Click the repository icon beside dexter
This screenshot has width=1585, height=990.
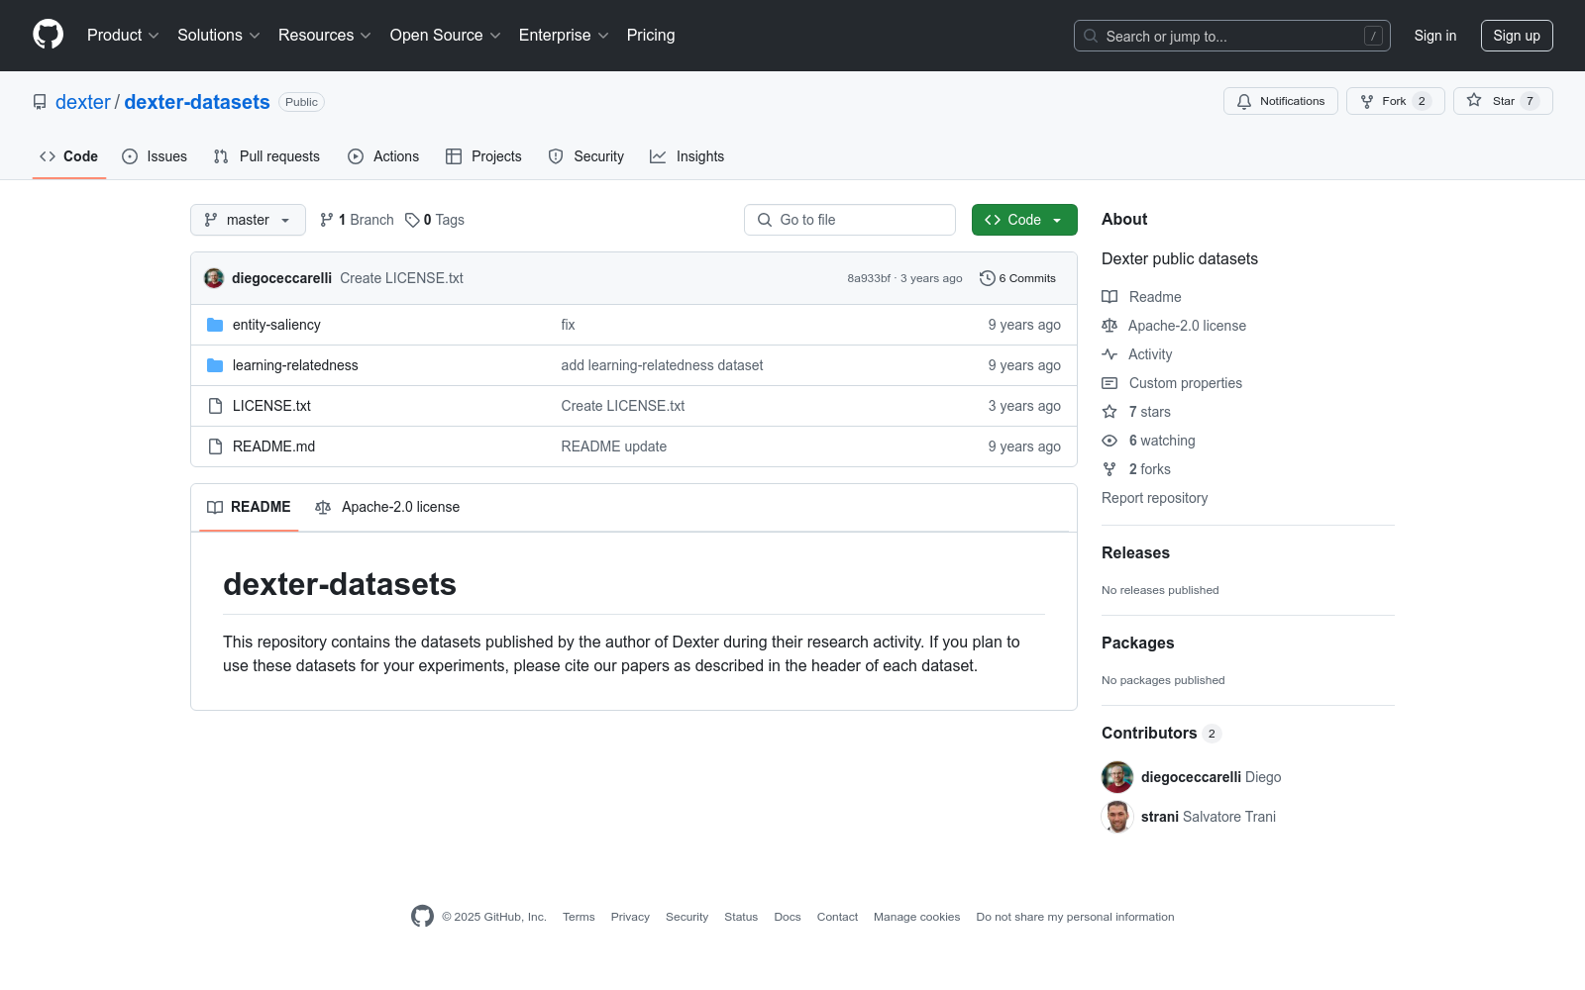(x=40, y=102)
